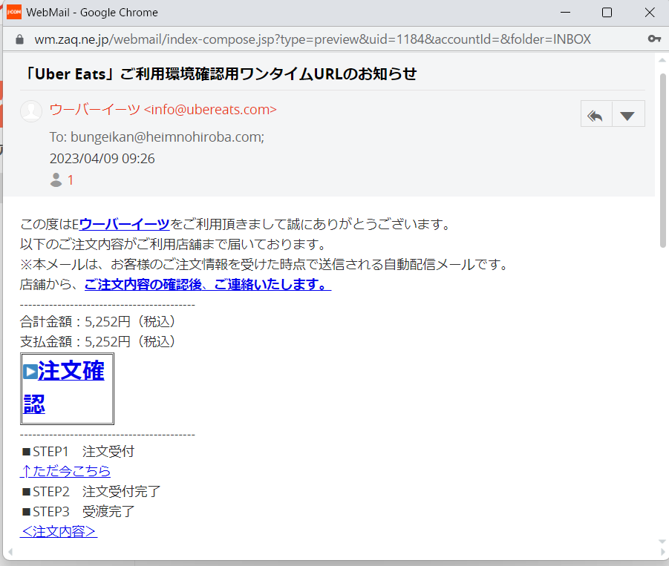The height and width of the screenshot is (566, 669).
Task: Click the date 2023/04/09 09:26
Action: click(102, 159)
